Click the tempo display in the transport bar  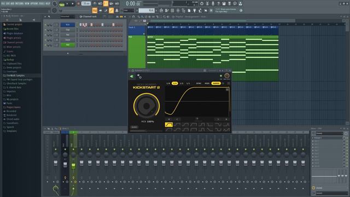[86, 4]
